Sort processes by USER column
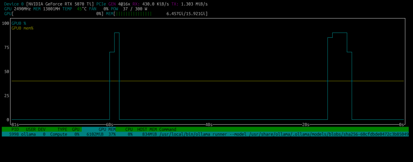 (x=31, y=129)
